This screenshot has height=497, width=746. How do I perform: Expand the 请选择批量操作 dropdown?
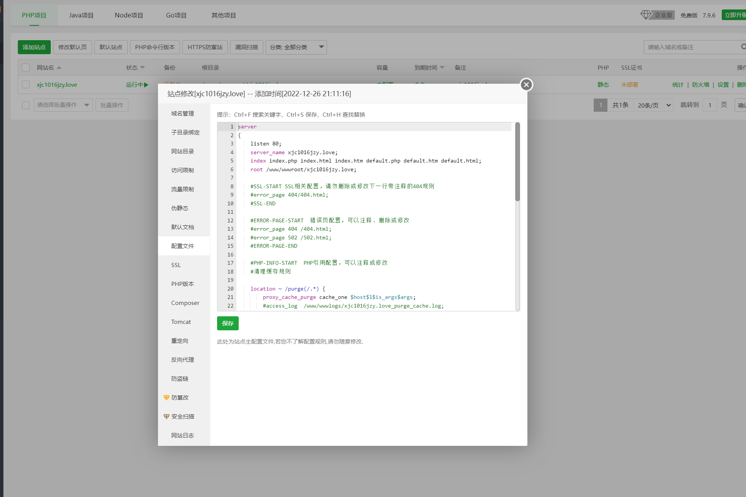tap(63, 105)
